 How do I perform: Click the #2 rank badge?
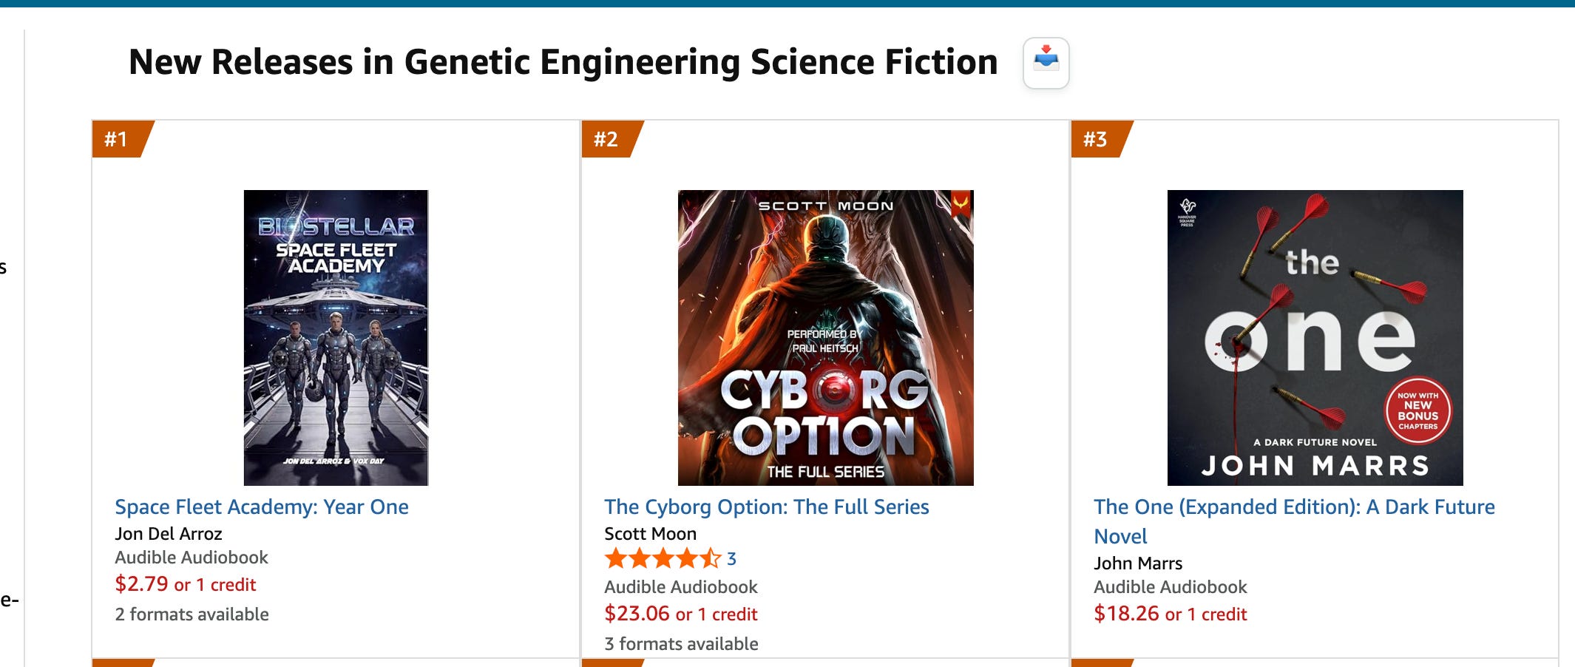pyautogui.click(x=607, y=139)
